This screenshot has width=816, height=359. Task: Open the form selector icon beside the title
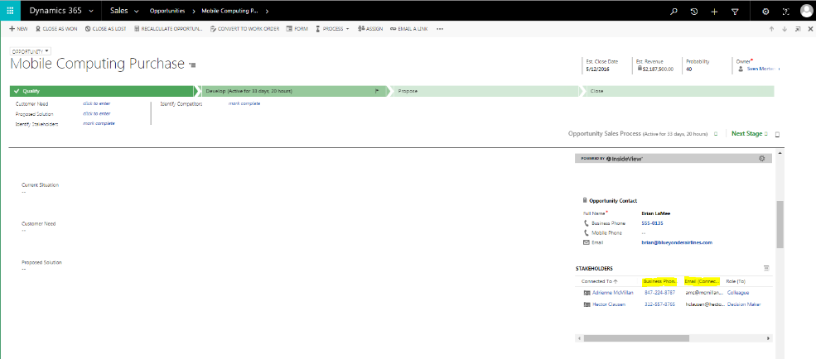[192, 65]
